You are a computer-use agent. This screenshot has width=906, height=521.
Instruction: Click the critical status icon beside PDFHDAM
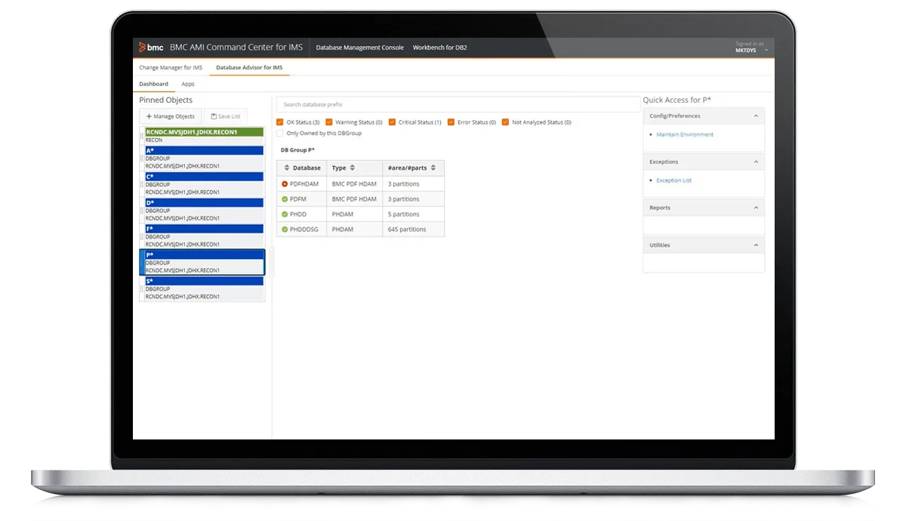click(x=285, y=183)
